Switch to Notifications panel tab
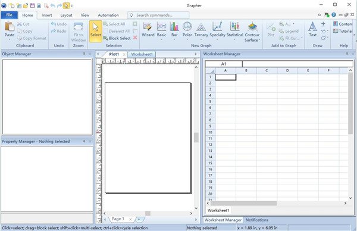 click(256, 220)
